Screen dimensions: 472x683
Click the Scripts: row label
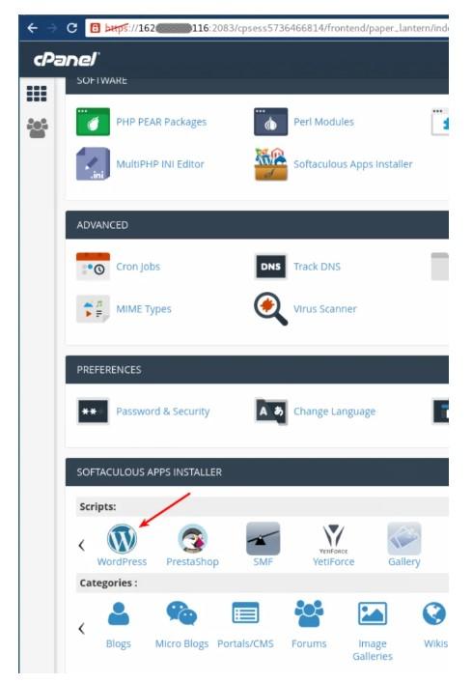point(97,506)
